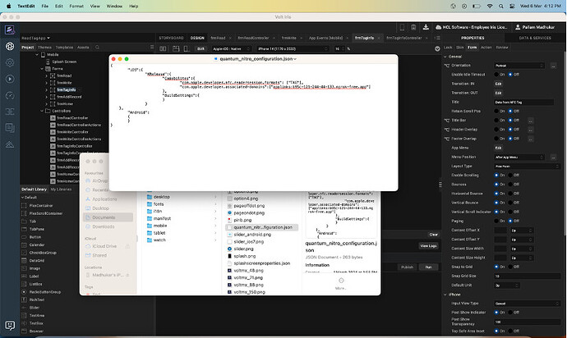
Task: Open the Spotlight search in macOS menu bar
Action: [x=500, y=6]
